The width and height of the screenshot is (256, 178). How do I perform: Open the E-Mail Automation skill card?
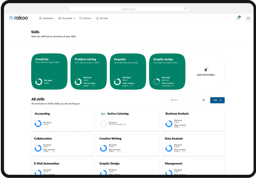(63, 167)
